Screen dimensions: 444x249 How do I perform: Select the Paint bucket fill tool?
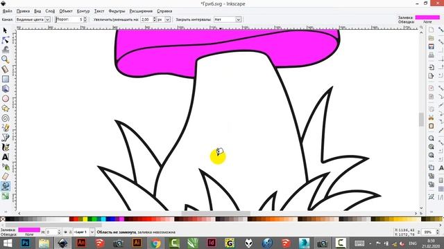tap(5, 186)
